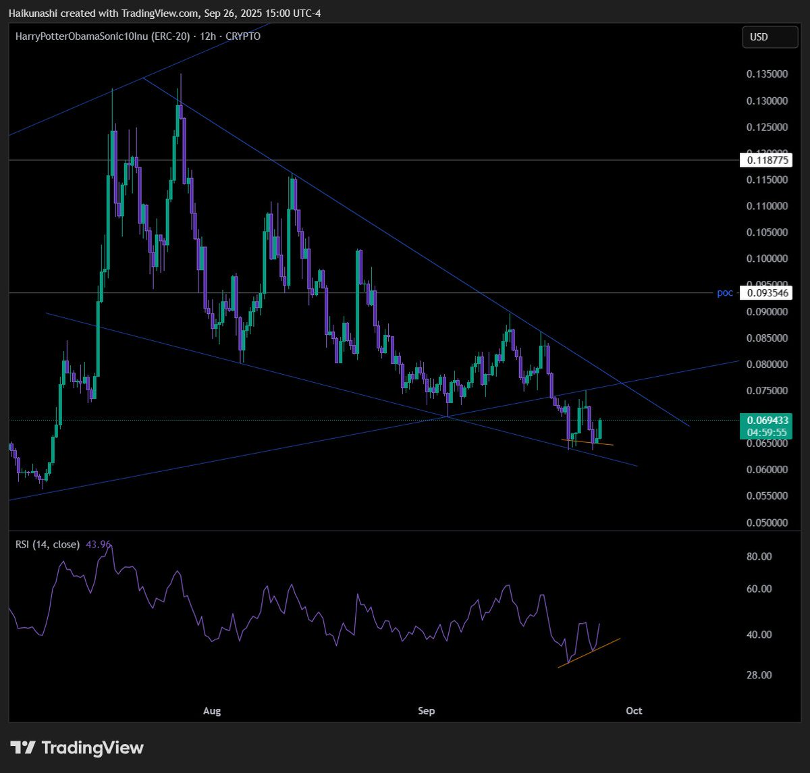
Task: Click the USD currency button
Action: pos(770,37)
